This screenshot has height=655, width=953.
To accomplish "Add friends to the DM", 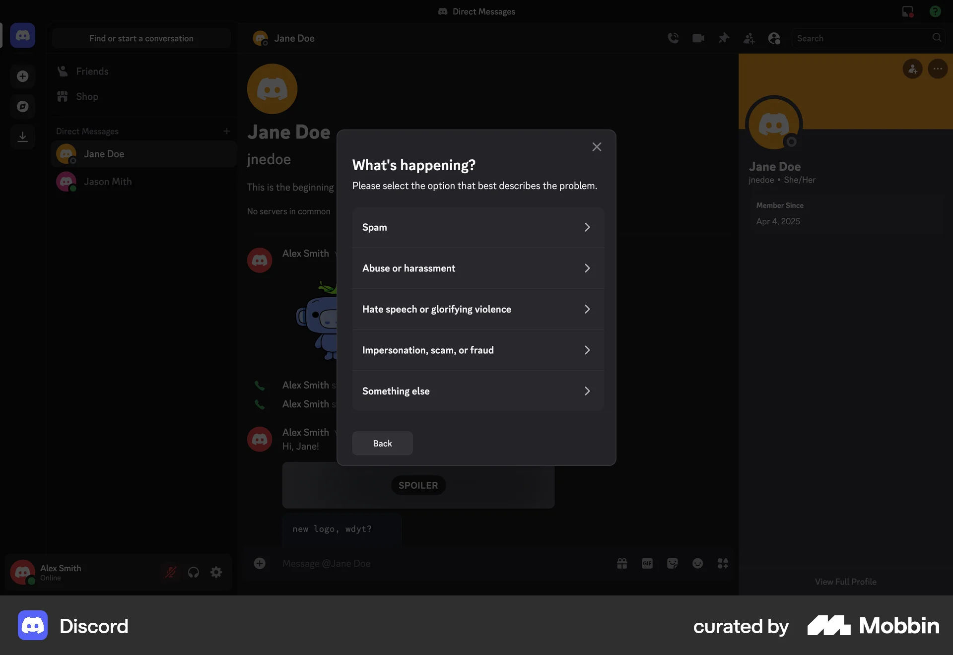I will [x=749, y=38].
